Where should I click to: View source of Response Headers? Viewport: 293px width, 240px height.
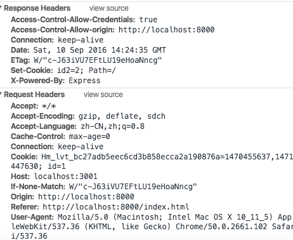(x=108, y=8)
